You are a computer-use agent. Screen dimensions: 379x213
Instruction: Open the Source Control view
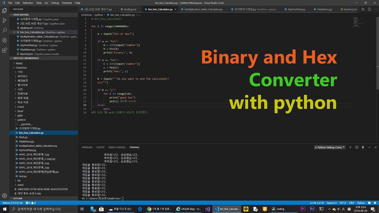pos(4,20)
